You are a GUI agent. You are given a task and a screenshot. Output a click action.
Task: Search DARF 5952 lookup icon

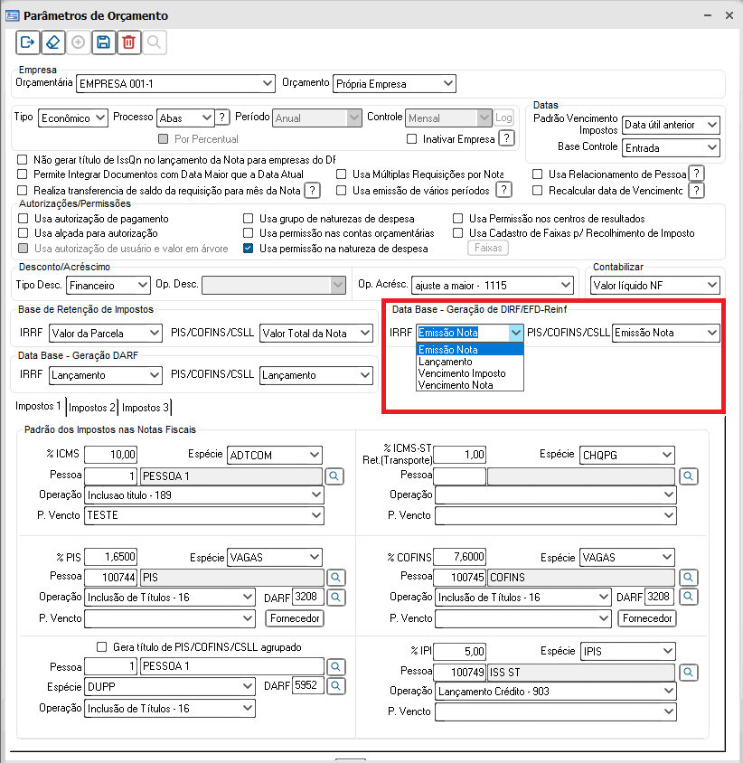[335, 686]
